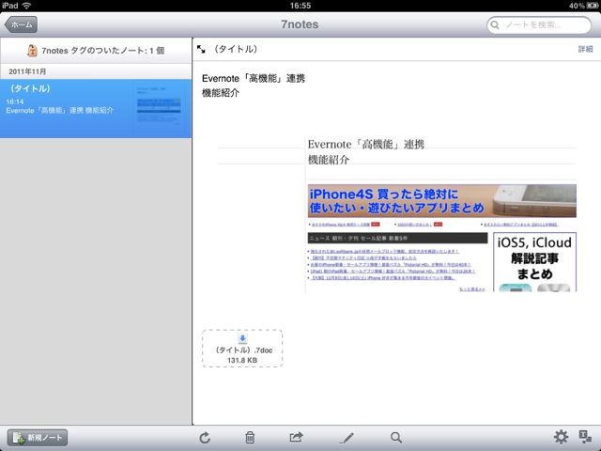Click the 2011年11月 section header

coord(96,71)
